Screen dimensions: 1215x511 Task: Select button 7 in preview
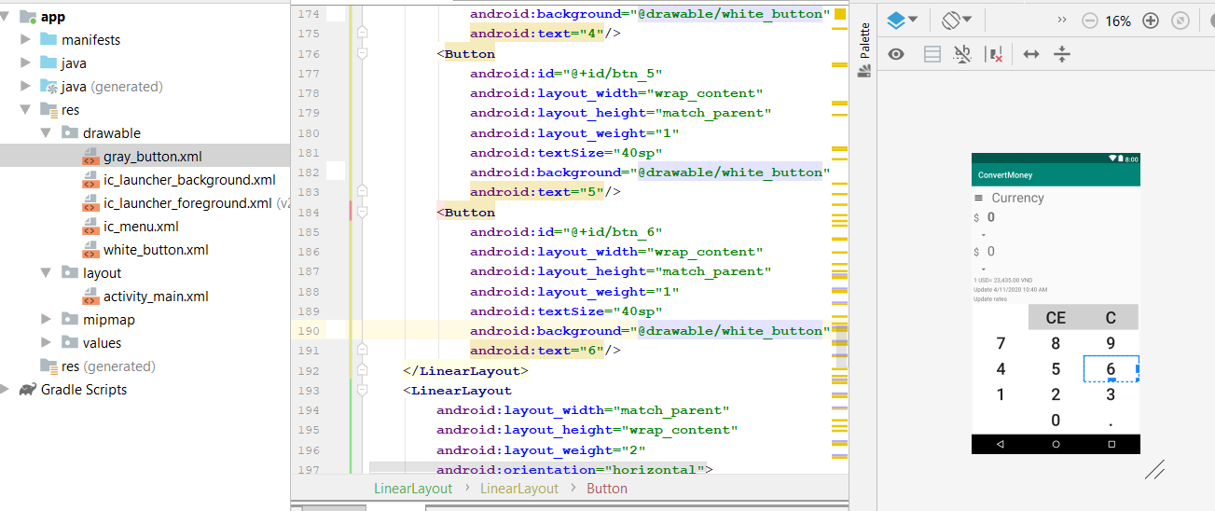pyautogui.click(x=1001, y=343)
